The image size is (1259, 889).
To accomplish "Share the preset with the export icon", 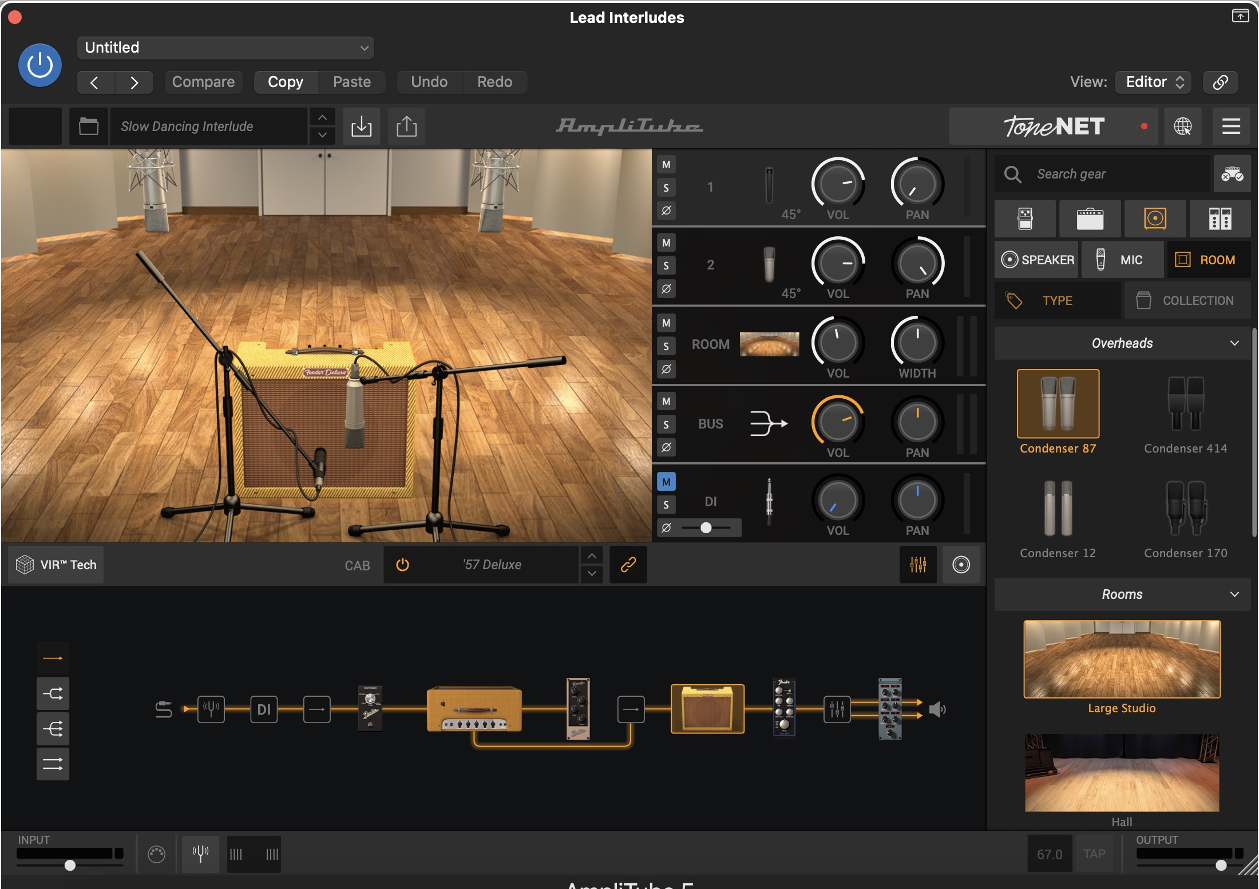I will 406,126.
